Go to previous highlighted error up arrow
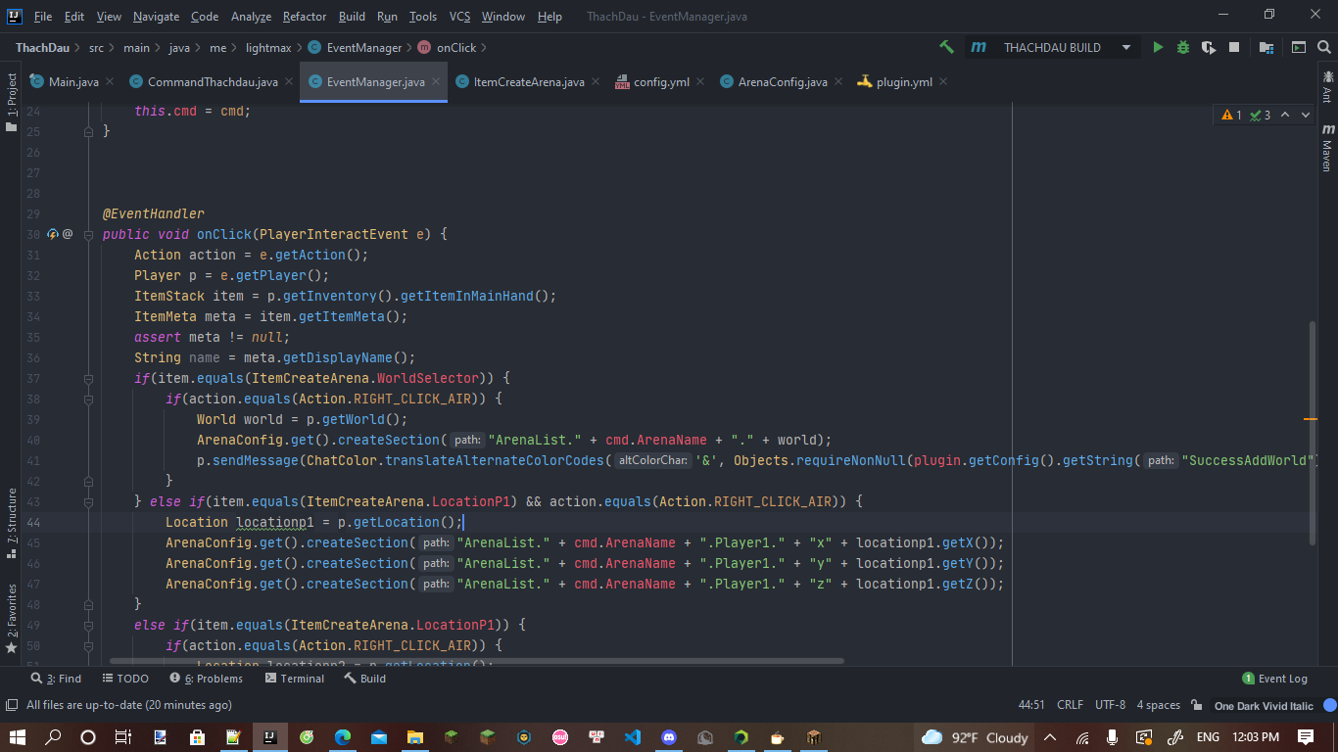The width and height of the screenshot is (1338, 752). (1285, 116)
